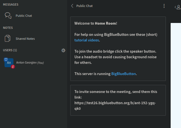The height and width of the screenshot is (128, 181).
Task: Click the NOTES heading
Action: pyautogui.click(x=8, y=28)
